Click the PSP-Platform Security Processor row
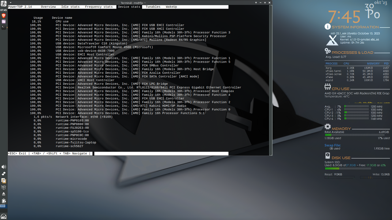The width and height of the screenshot is (392, 220). click(128, 36)
